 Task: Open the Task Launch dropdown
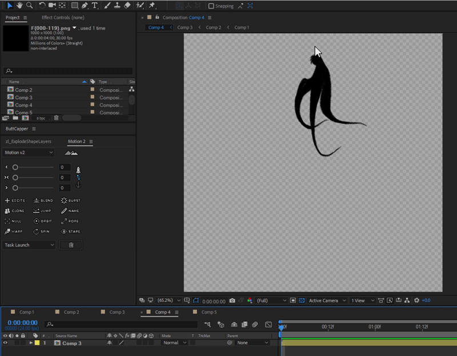[29, 245]
